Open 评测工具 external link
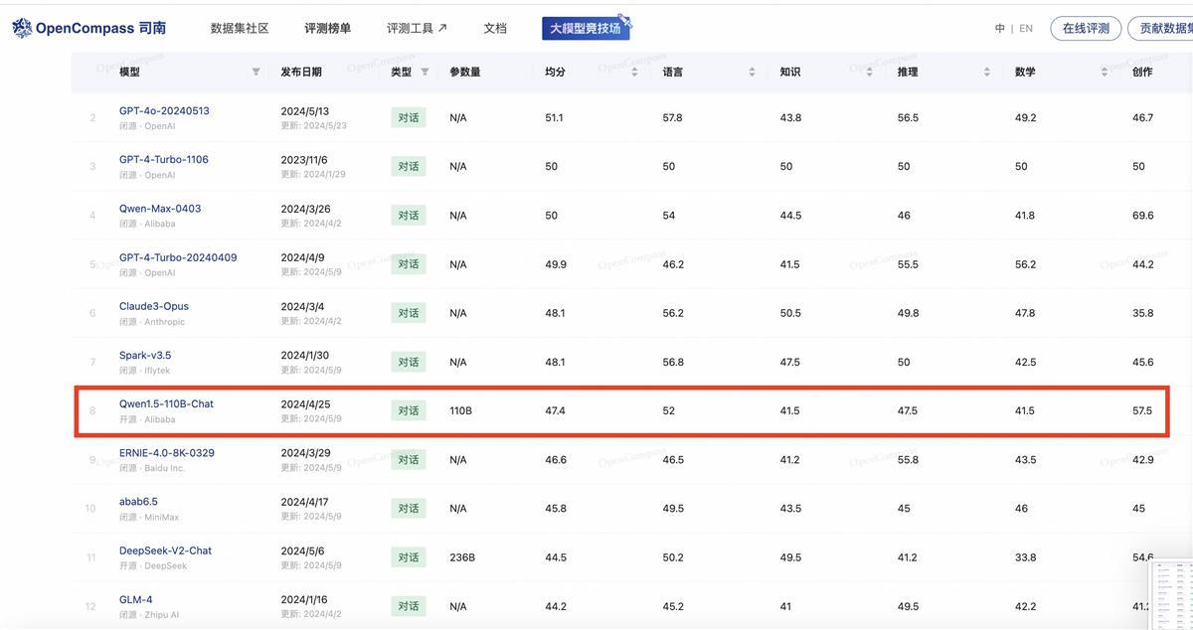This screenshot has width=1193, height=630. [x=417, y=29]
